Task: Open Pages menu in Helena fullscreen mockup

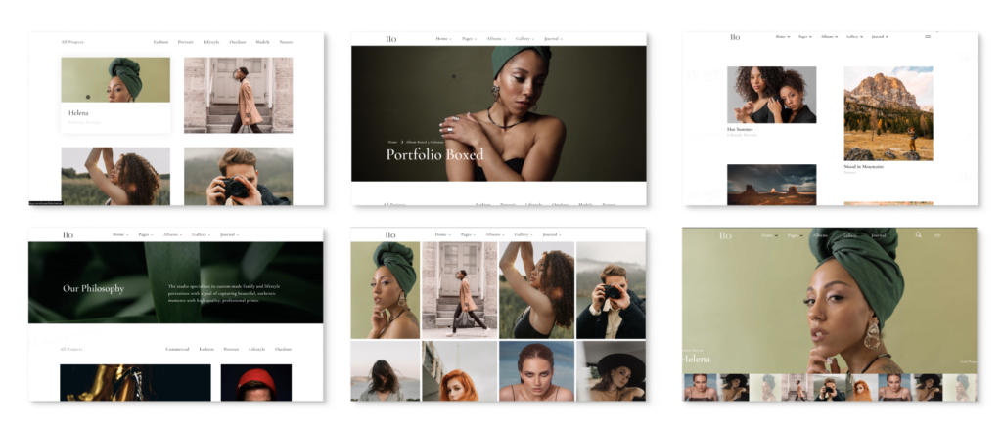Action: coord(796,235)
